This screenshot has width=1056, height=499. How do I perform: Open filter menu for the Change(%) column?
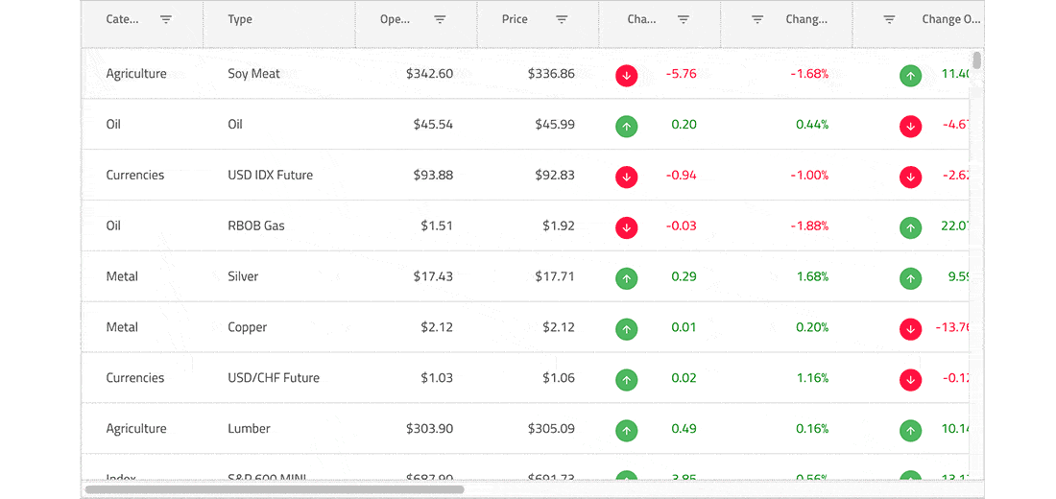757,19
